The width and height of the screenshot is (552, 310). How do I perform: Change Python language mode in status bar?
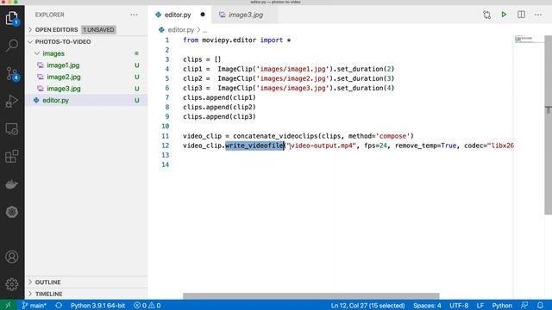(x=502, y=306)
